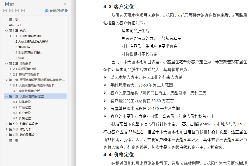249x166 pixels.
Task: Collapse 第2章 市场分析 chevron
Action: click(x=6, y=64)
